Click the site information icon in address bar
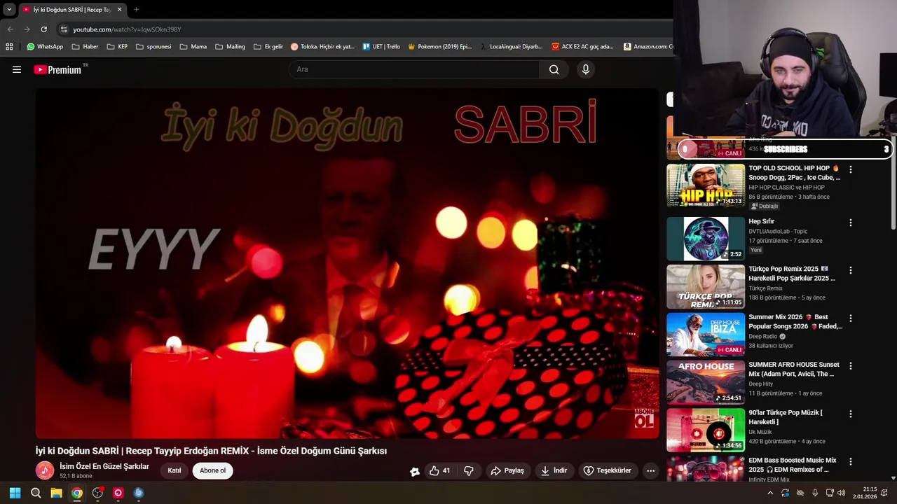 coord(64,29)
